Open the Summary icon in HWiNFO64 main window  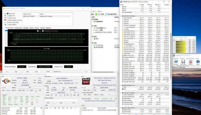pyautogui.click(x=176, y=62)
